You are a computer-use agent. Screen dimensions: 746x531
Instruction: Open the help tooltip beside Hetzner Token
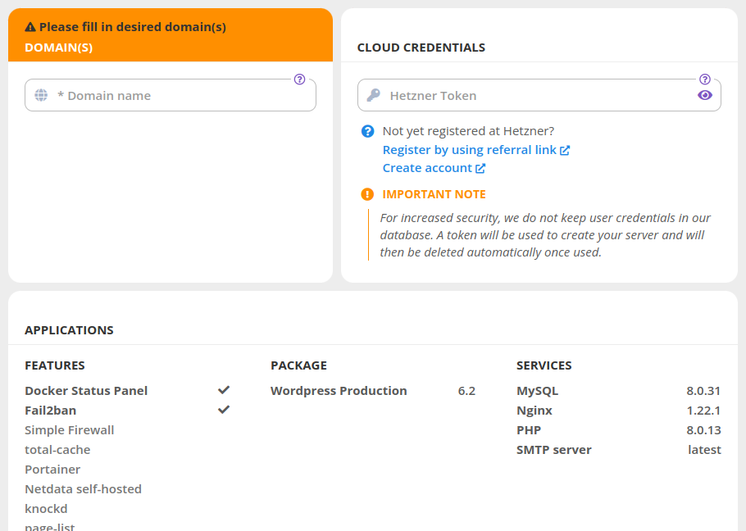click(x=704, y=79)
